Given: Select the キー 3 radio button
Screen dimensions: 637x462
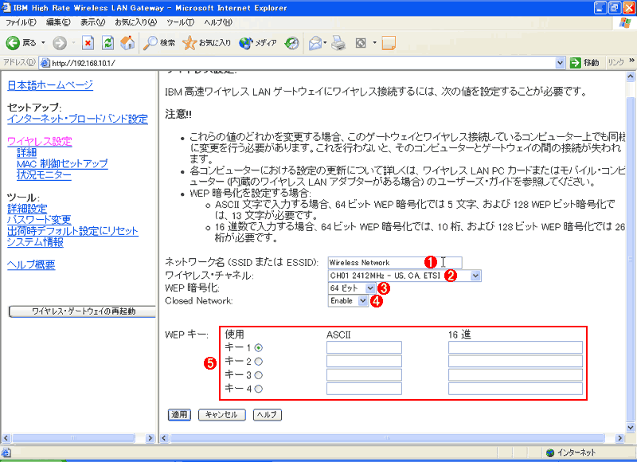Looking at the screenshot, I should tap(258, 375).
